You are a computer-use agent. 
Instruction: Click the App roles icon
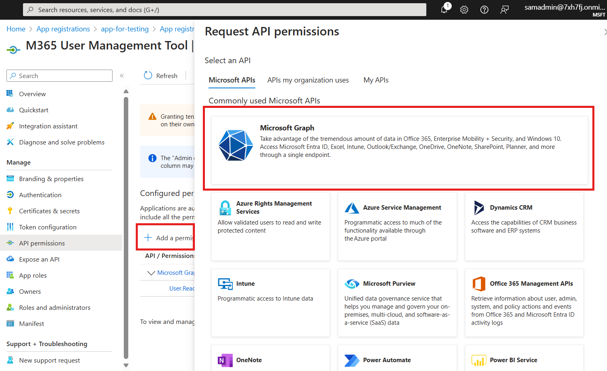[x=10, y=275]
